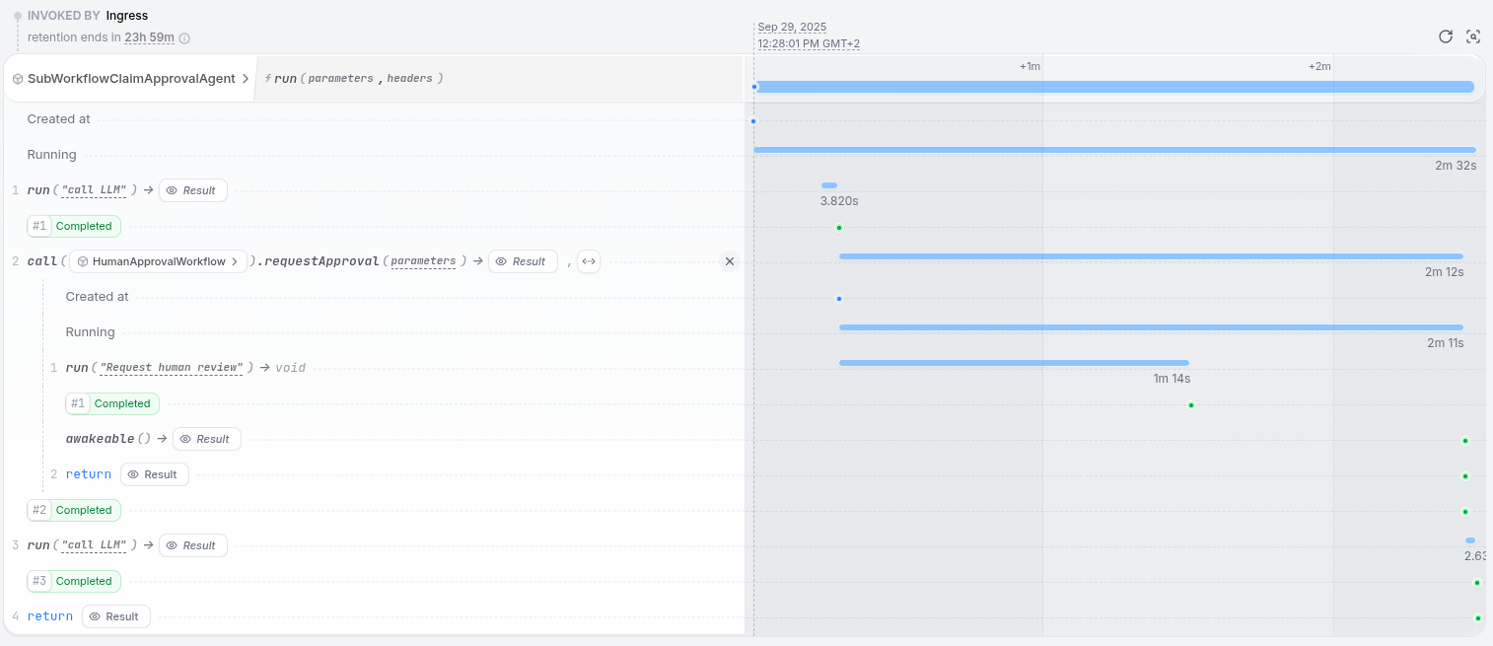This screenshot has height=646, width=1493.
Task: Click the cube icon in HumanApprovalWorkflow chip
Action: (x=83, y=261)
